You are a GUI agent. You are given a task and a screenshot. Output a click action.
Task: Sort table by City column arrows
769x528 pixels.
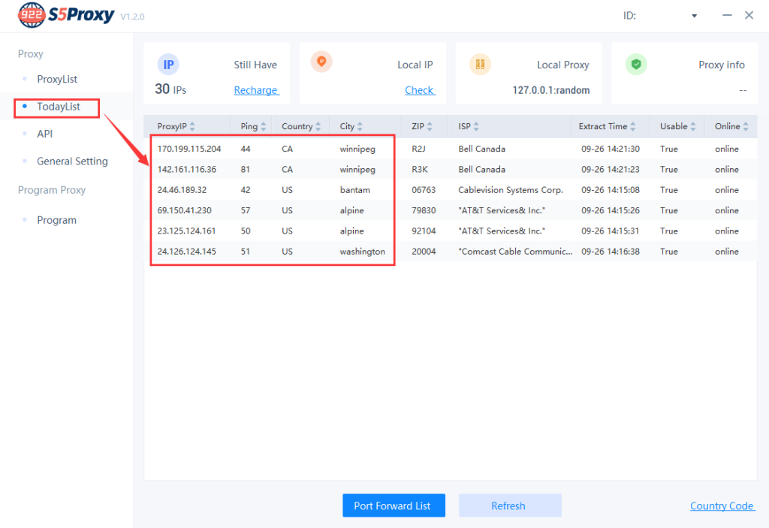[x=360, y=126]
